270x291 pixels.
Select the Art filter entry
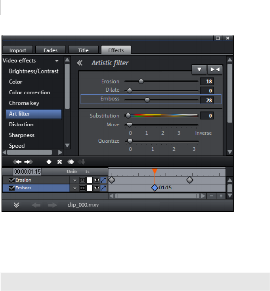(x=34, y=114)
